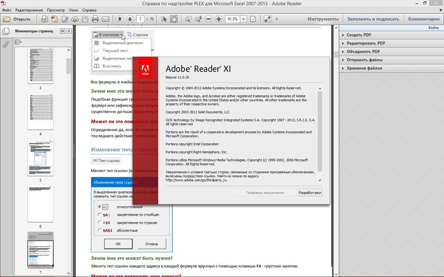
Task: Select page 3 thumbnail
Action: coord(40,65)
